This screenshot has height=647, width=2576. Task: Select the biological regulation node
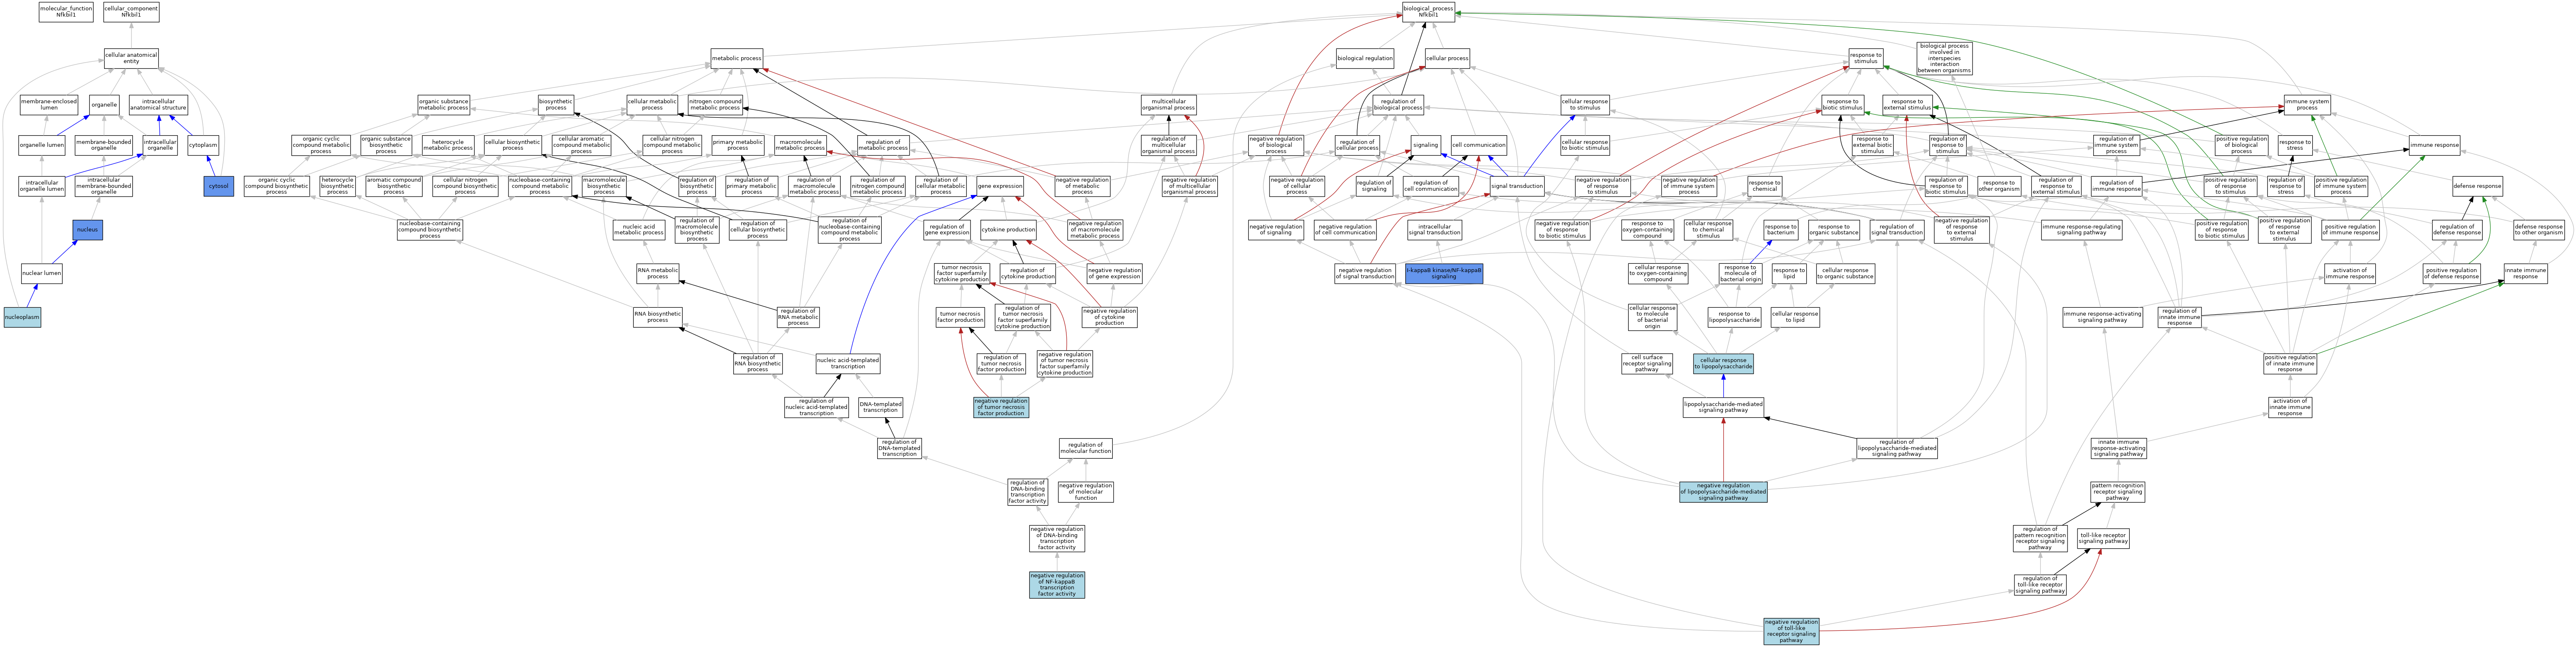pos(1365,58)
